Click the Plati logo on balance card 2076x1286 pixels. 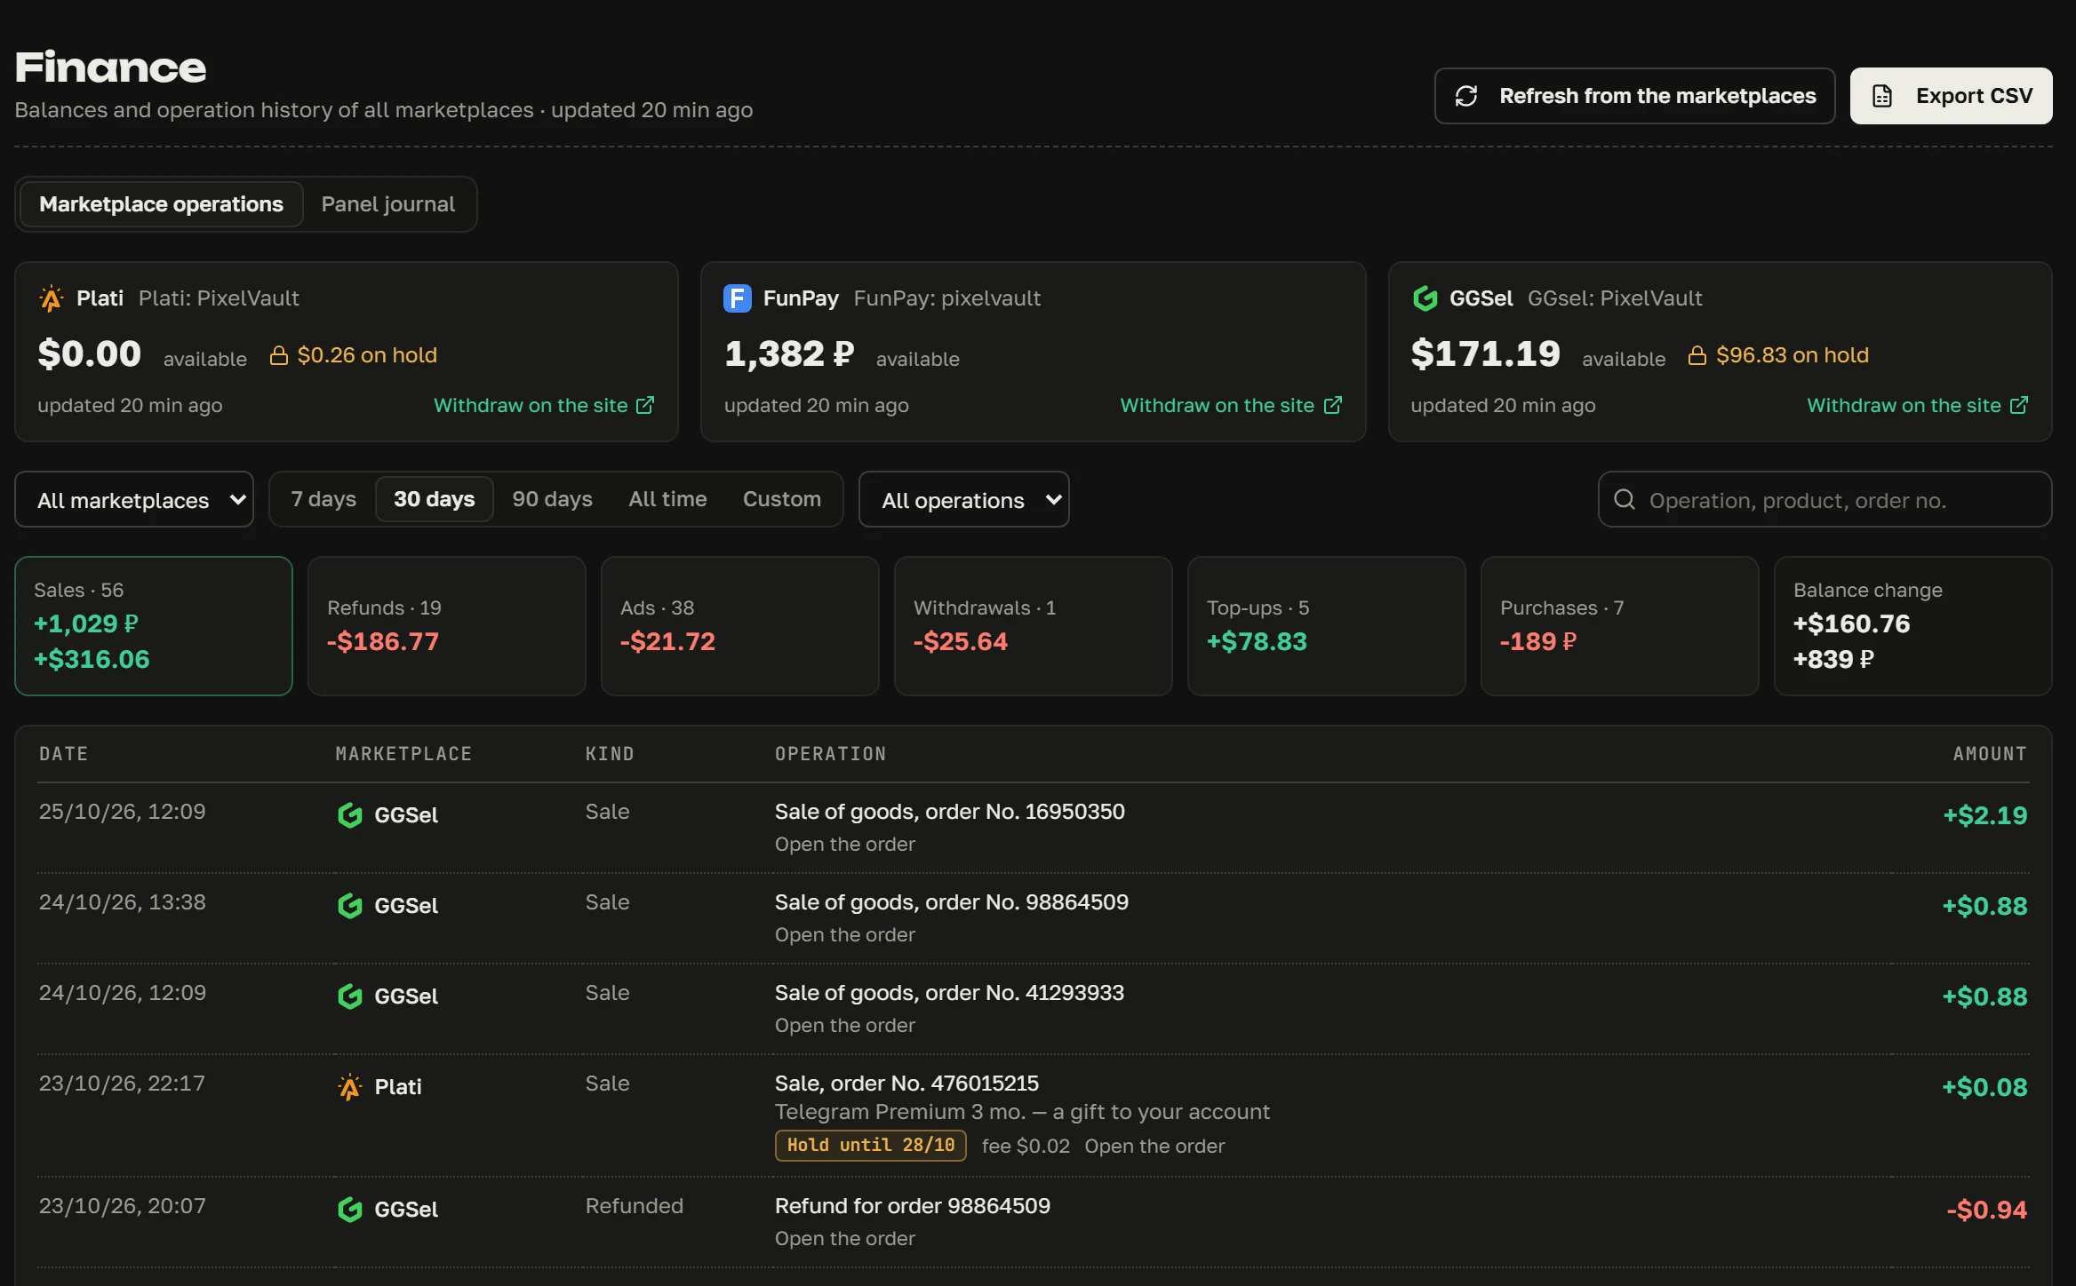point(52,298)
